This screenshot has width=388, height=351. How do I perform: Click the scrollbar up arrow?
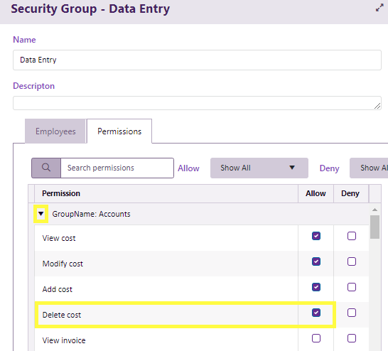pyautogui.click(x=374, y=210)
